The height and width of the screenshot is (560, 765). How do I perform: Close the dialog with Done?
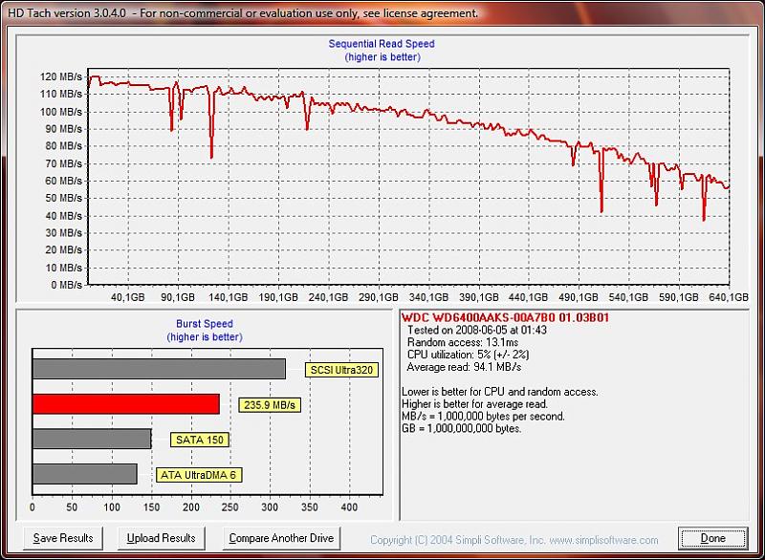[x=712, y=538]
